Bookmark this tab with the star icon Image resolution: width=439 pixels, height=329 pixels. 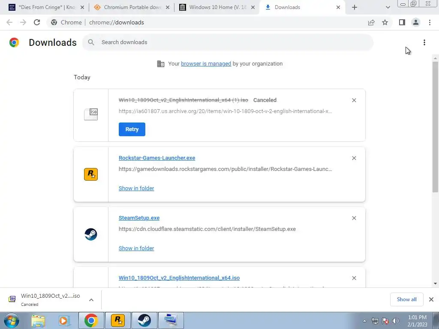(385, 22)
